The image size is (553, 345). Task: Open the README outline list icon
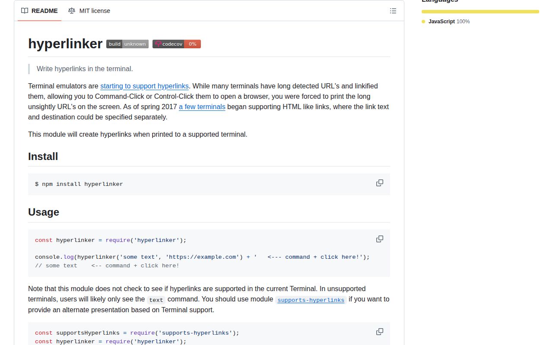click(x=393, y=11)
